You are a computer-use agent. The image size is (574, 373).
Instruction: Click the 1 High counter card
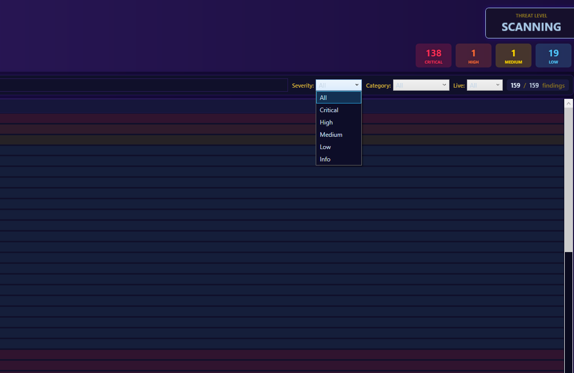tap(474, 56)
